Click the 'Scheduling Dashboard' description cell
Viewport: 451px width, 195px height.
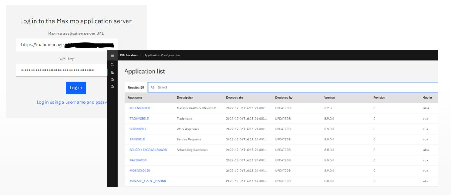pyautogui.click(x=192, y=150)
